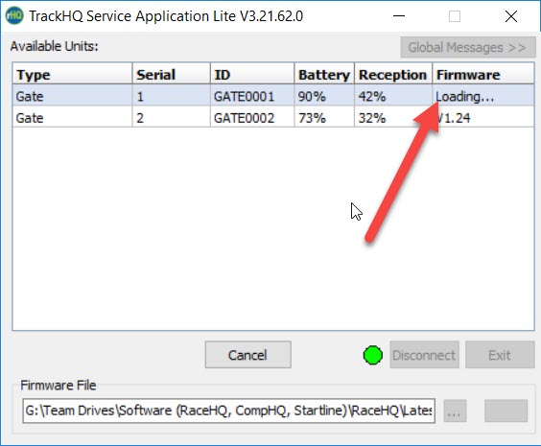Cancel the firmware loading
541x446 pixels.
247,355
